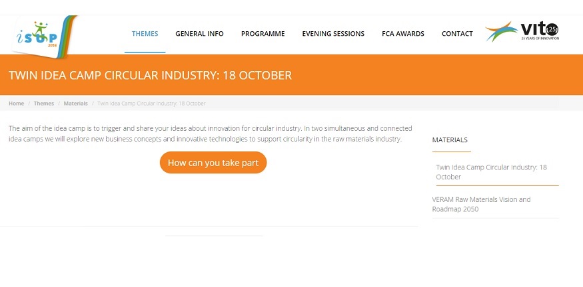Image resolution: width=583 pixels, height=287 pixels.
Task: Follow the Materials breadcrumb link
Action: pos(75,104)
